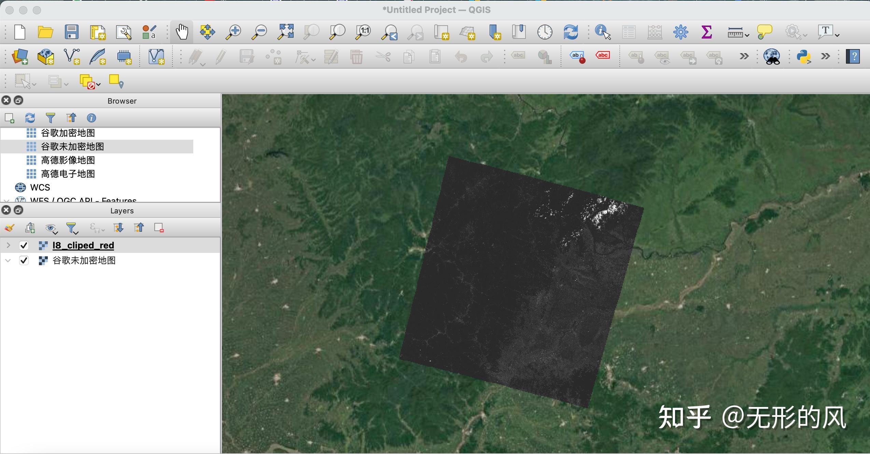This screenshot has height=454, width=870.
Task: Click Filter Browser funnel icon
Action: click(50, 118)
